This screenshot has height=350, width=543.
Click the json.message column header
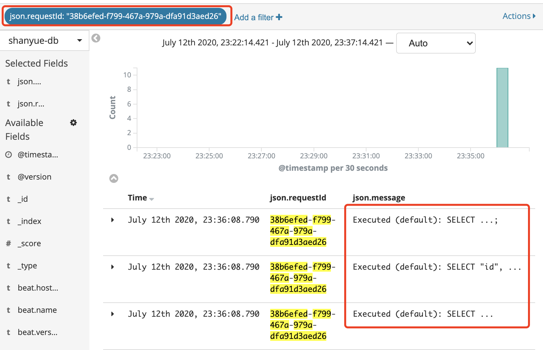tap(379, 198)
